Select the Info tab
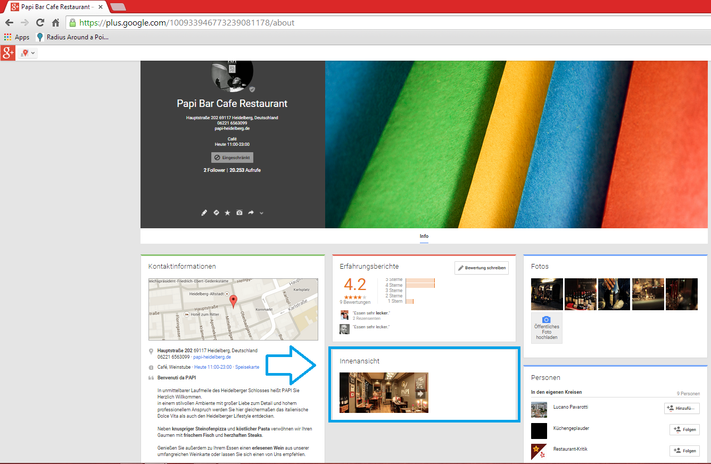Image resolution: width=711 pixels, height=464 pixels. tap(424, 236)
